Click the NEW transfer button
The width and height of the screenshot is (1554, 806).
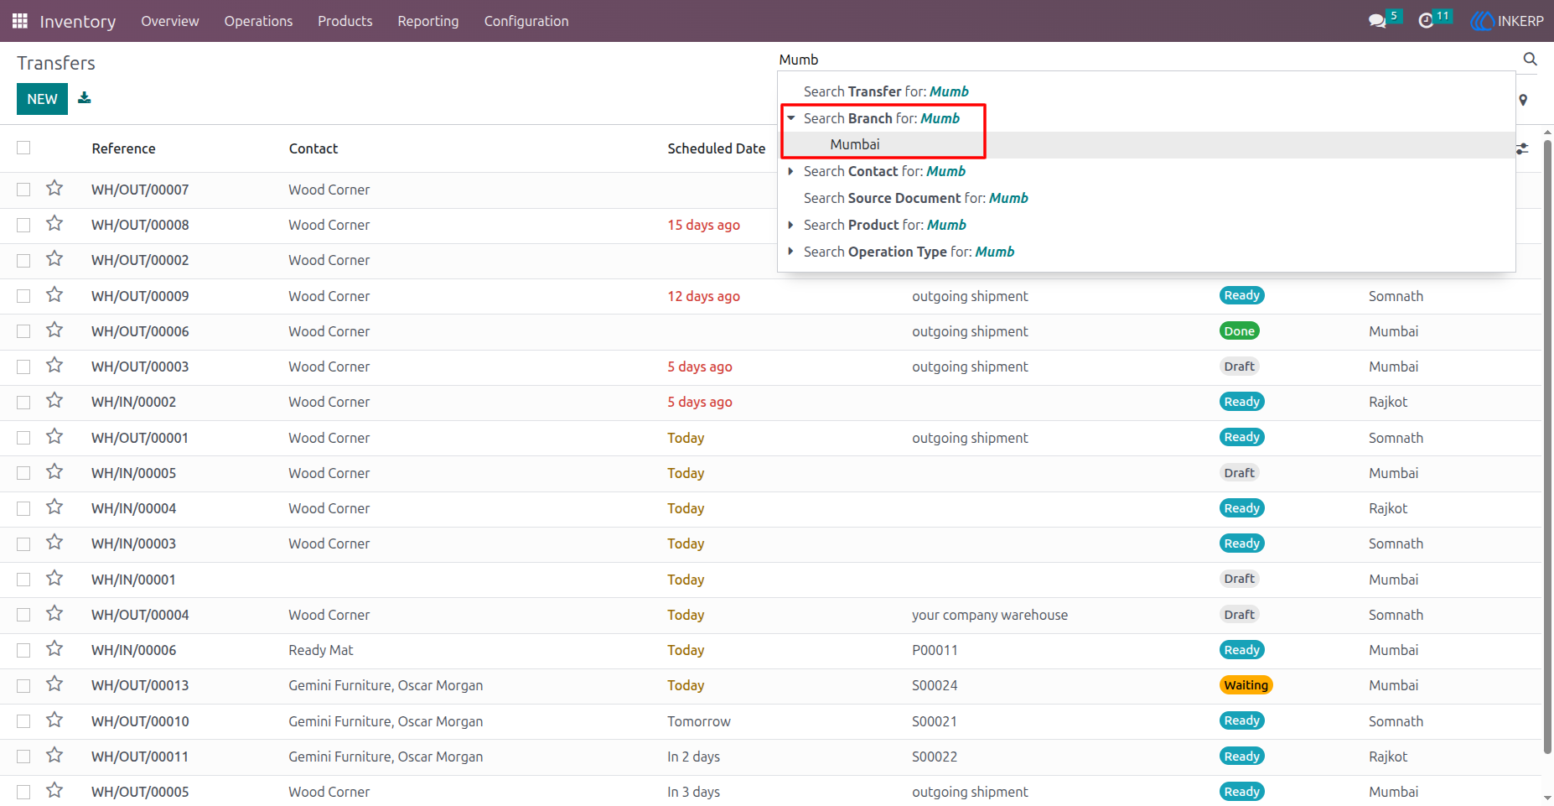(x=42, y=99)
